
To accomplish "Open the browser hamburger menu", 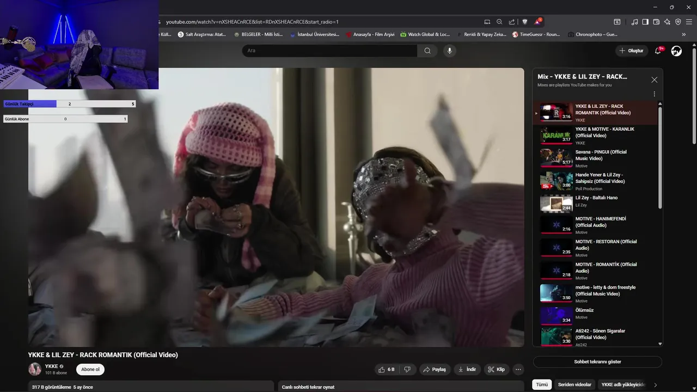I will [x=689, y=22].
